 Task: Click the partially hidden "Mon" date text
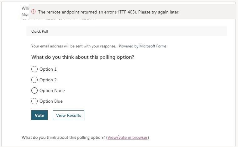click(x=25, y=14)
